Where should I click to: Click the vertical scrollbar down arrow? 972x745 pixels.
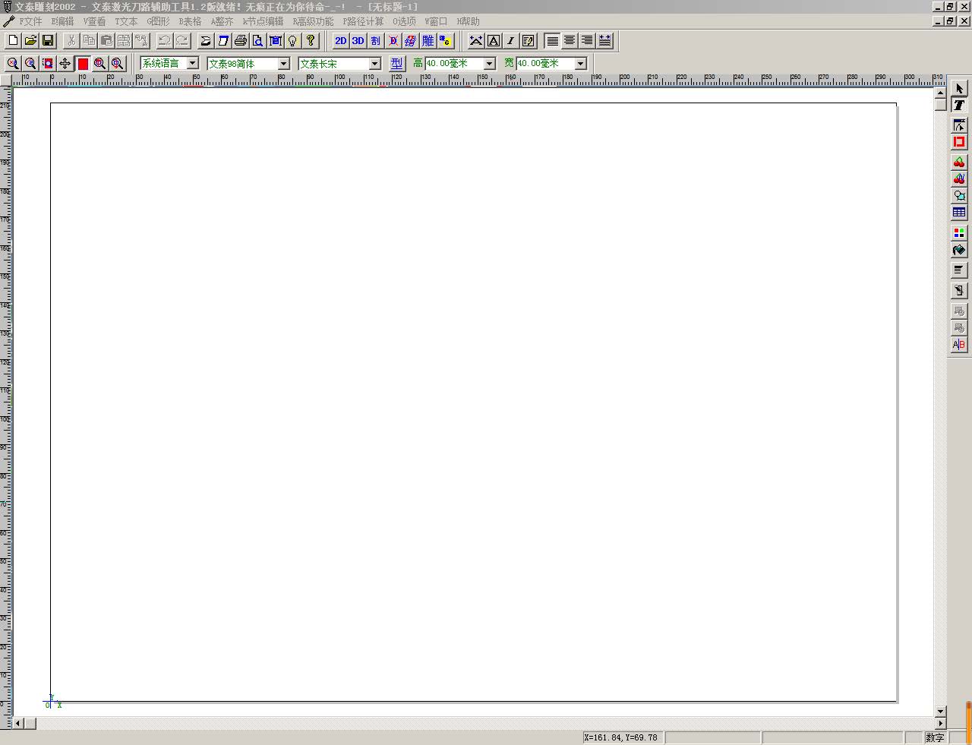tap(940, 712)
